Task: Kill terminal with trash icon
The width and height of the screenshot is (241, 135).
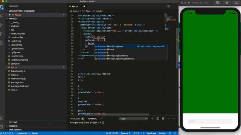Action: [x=163, y=118]
